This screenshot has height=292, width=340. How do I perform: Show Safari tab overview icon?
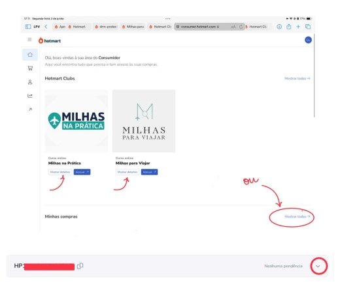[x=308, y=27]
